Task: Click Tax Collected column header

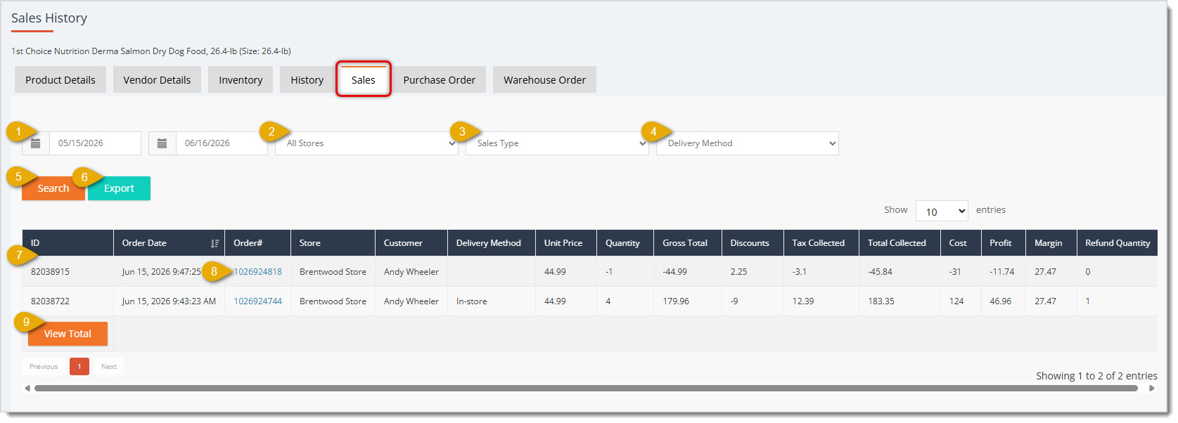Action: click(821, 243)
